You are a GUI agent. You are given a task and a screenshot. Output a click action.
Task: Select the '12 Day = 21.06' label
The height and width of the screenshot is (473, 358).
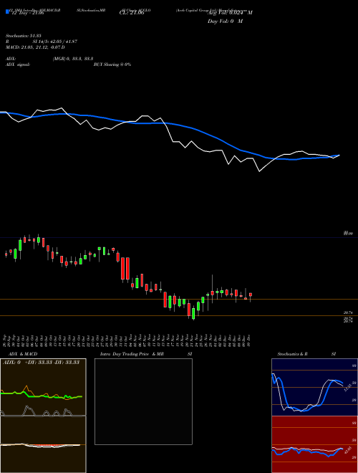click(x=26, y=13)
